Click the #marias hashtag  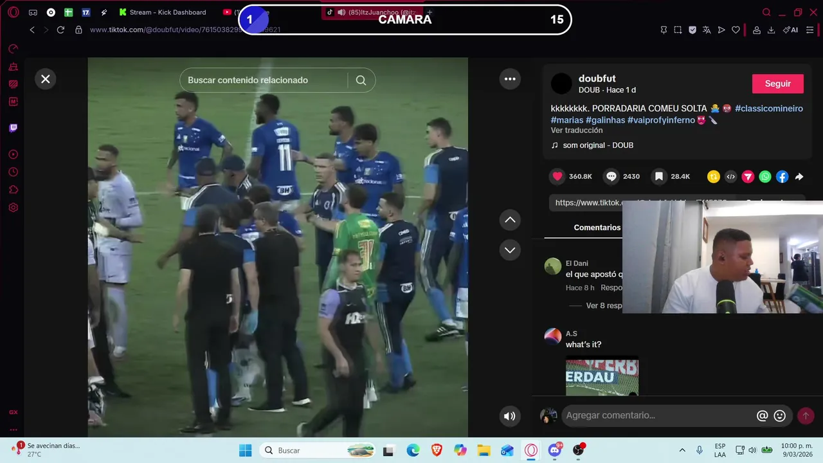click(567, 120)
